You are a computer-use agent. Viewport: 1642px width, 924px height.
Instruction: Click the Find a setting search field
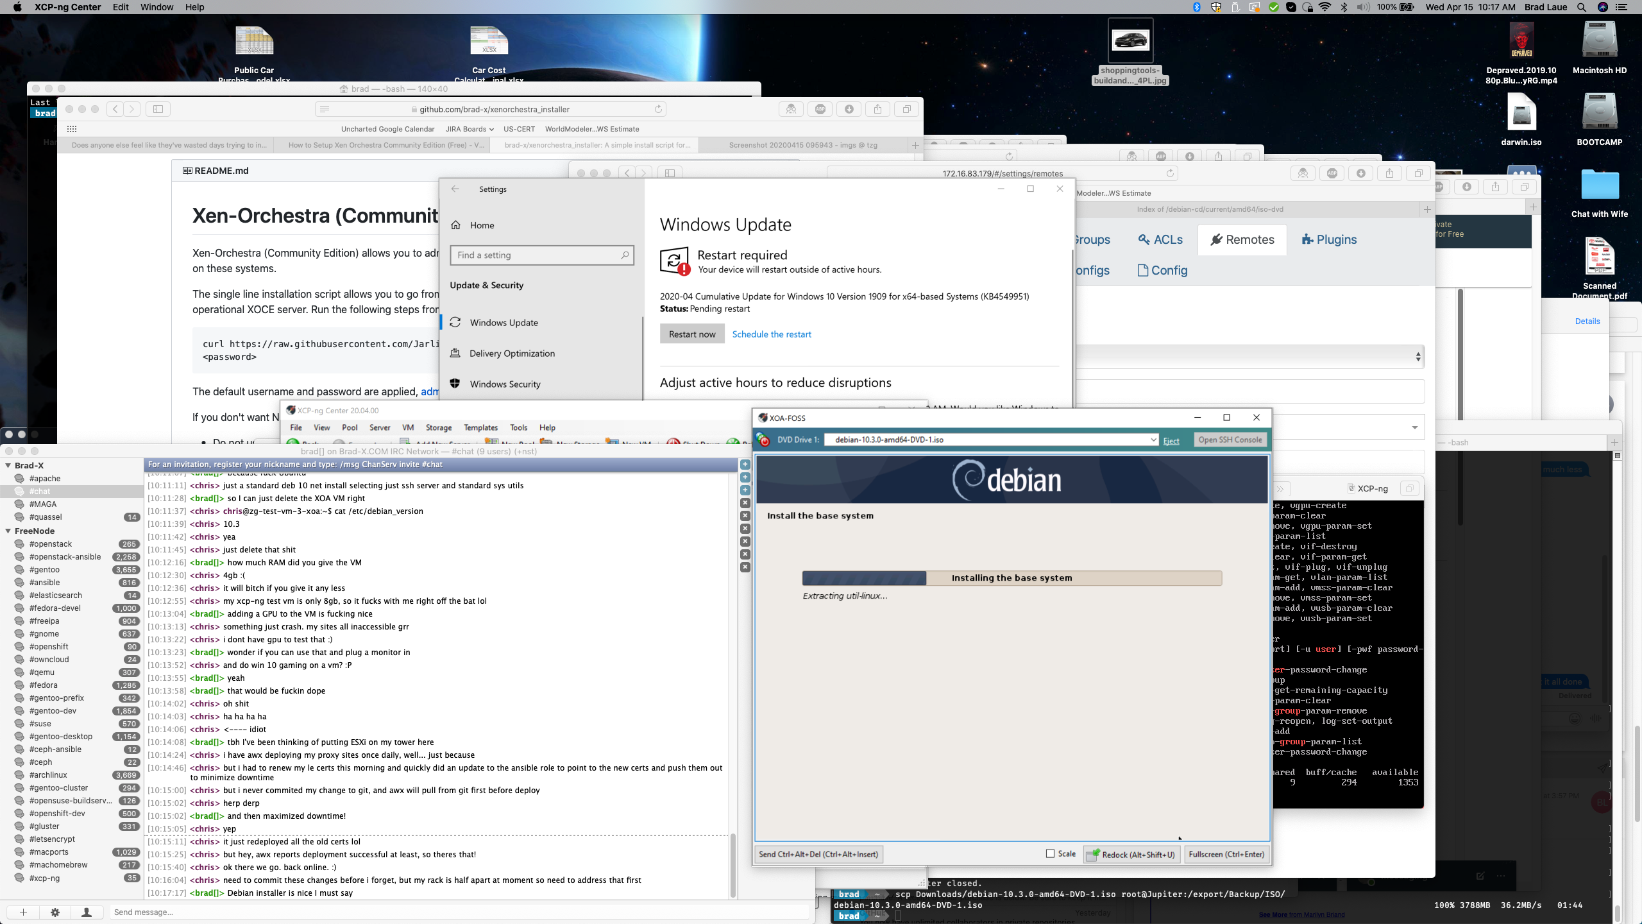coord(542,255)
